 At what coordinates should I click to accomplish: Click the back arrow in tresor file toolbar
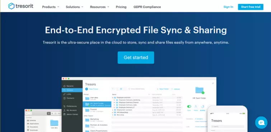pyautogui.click(x=113, y=89)
